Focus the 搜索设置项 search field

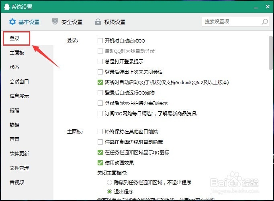pyautogui.click(x=236, y=22)
